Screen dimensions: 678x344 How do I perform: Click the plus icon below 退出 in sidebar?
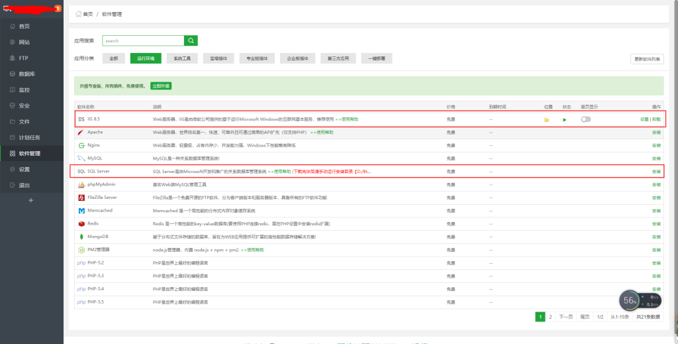point(30,200)
